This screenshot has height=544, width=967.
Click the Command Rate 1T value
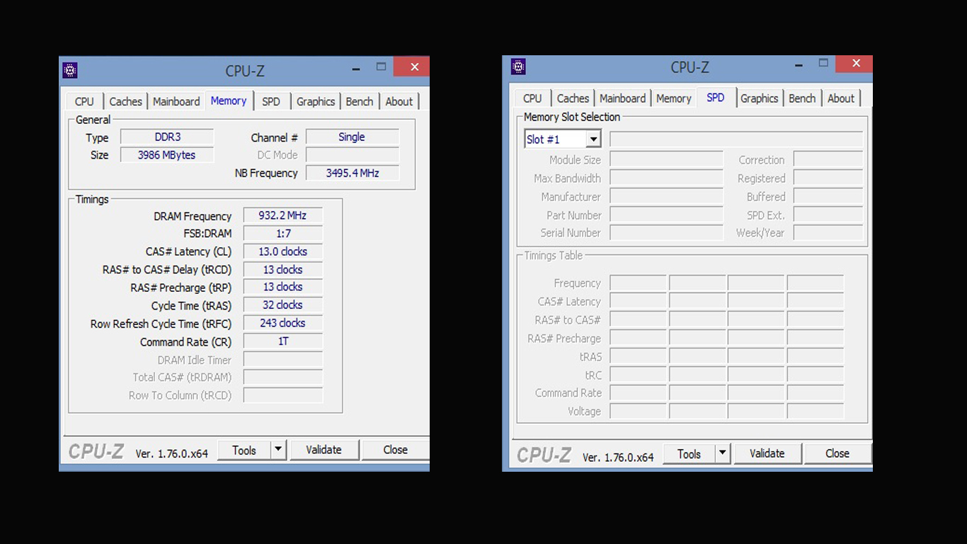click(x=283, y=341)
